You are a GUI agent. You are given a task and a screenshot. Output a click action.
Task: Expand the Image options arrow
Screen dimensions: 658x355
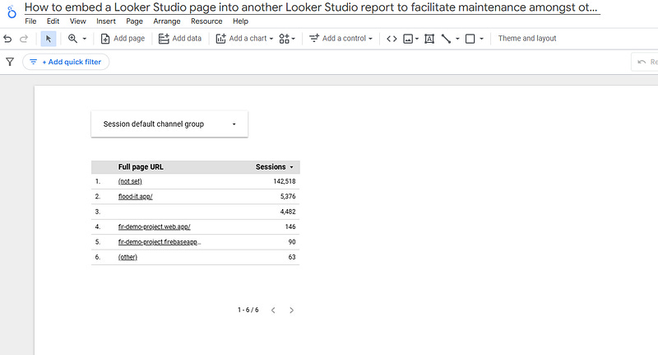tap(417, 39)
